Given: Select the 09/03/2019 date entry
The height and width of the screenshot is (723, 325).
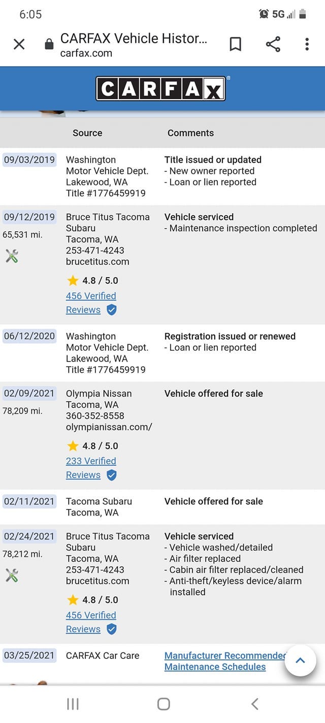Looking at the screenshot, I should [29, 159].
